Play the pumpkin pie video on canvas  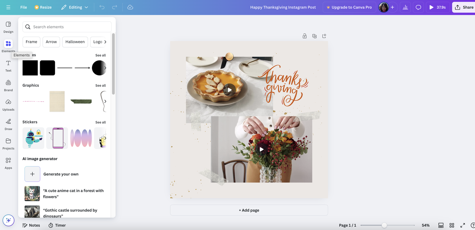pos(230,90)
